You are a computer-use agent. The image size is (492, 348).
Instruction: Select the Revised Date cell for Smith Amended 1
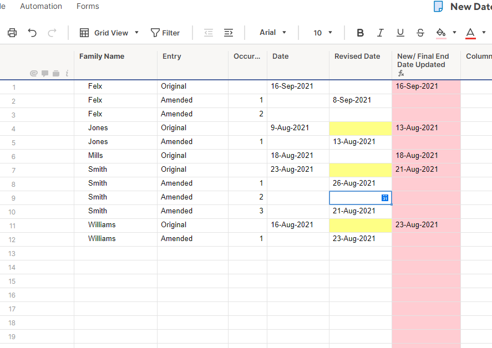(x=361, y=183)
